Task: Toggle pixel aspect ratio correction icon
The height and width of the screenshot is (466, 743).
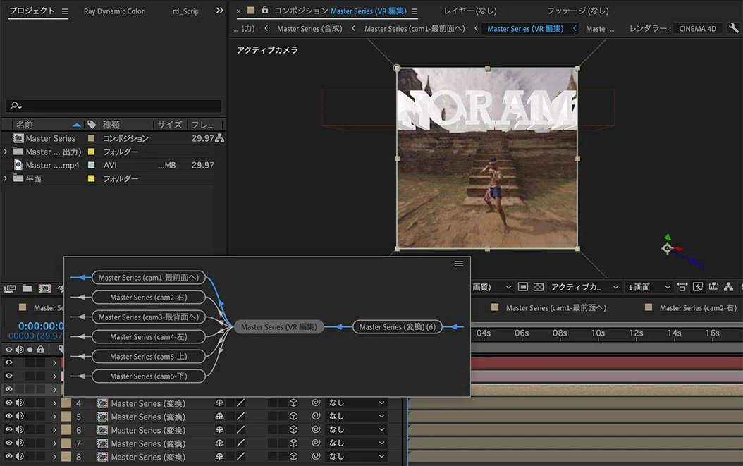Action: point(682,287)
